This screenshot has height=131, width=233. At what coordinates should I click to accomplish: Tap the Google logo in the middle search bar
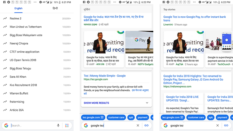tap(86, 126)
